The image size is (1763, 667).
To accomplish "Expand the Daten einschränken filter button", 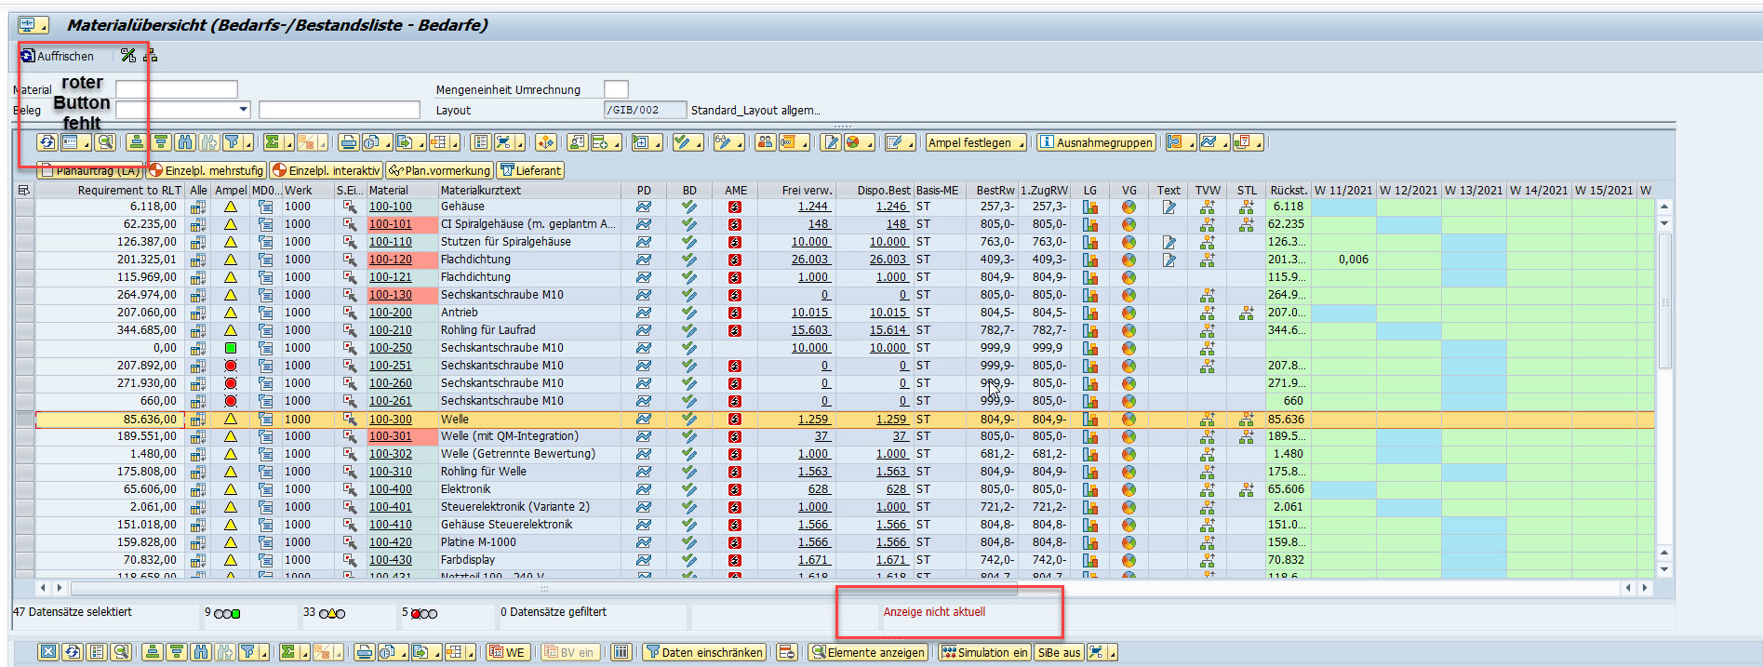I will click(x=704, y=653).
